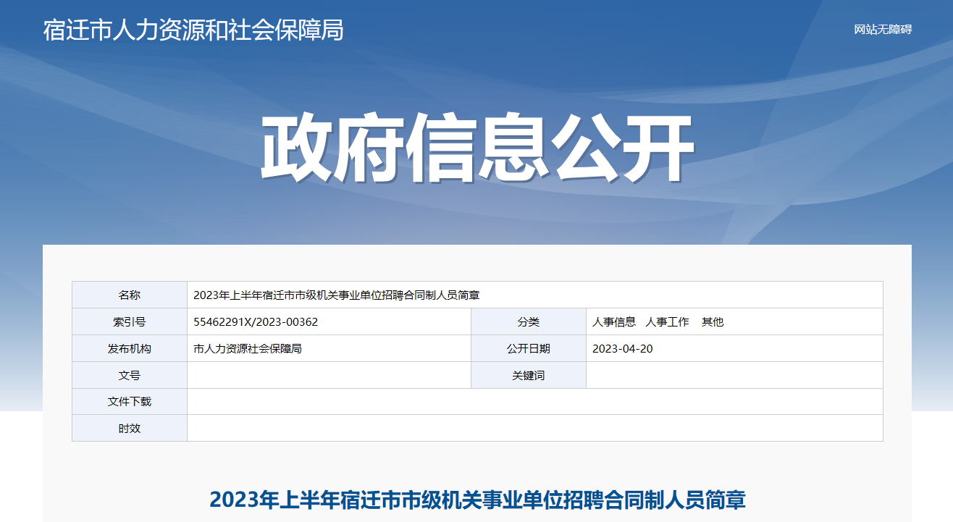
Task: Click the 其他 category text
Action: coord(713,322)
